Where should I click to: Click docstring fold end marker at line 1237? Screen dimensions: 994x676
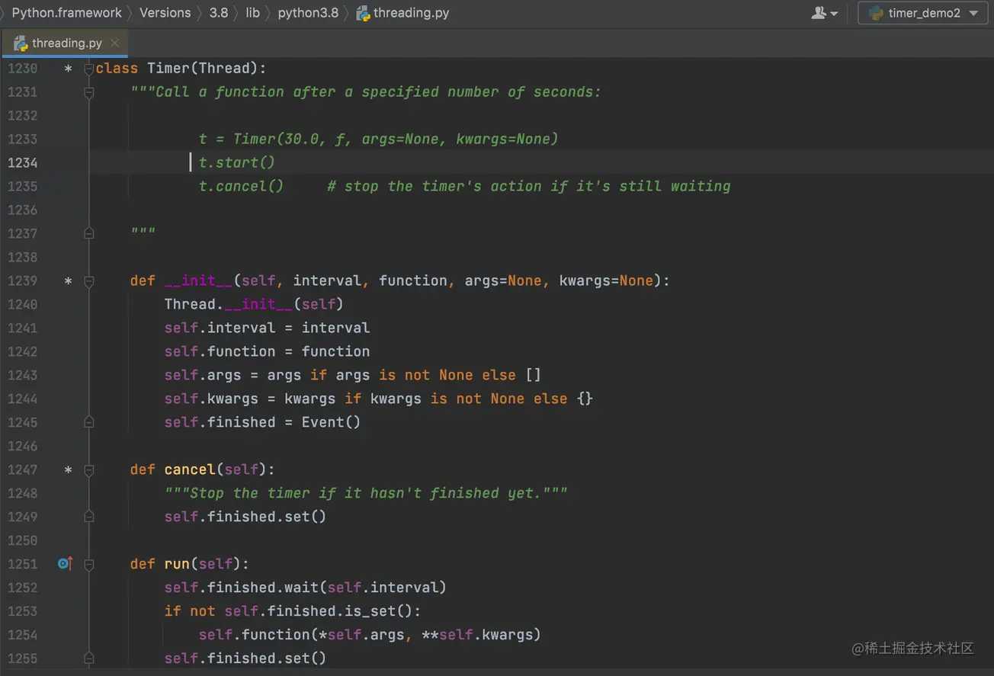click(x=89, y=234)
